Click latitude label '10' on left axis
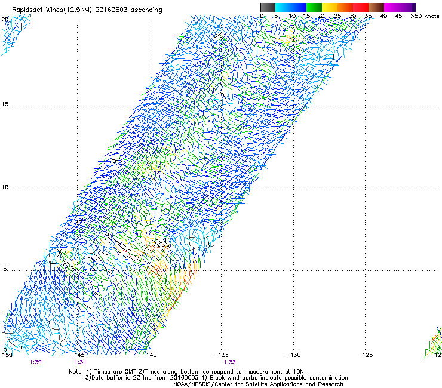This screenshot has width=442, height=388. click(x=5, y=187)
